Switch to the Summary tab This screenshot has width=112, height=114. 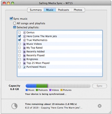35,10
